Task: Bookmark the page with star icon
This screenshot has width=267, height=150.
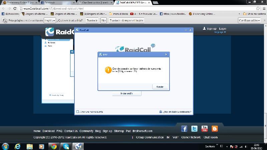Action: pyautogui.click(x=258, y=8)
